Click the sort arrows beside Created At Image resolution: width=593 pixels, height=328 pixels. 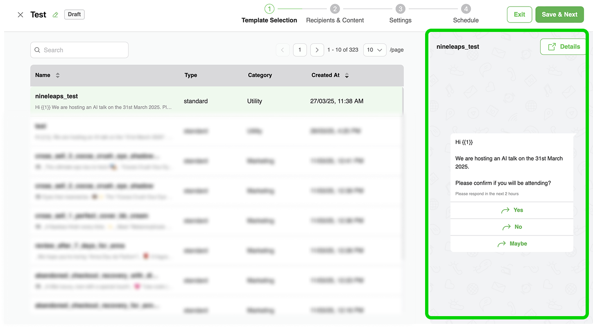coord(347,75)
